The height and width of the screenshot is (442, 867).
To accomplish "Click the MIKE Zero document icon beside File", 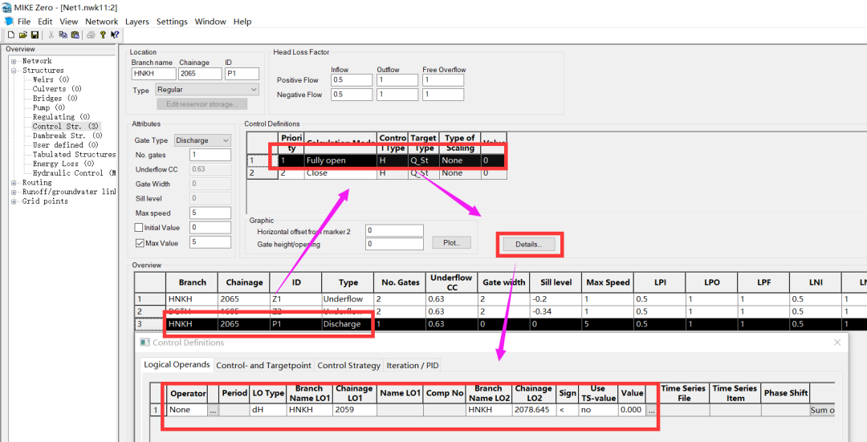I will tap(9, 22).
